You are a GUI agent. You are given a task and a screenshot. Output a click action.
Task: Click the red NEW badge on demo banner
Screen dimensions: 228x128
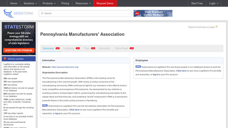[137, 13]
